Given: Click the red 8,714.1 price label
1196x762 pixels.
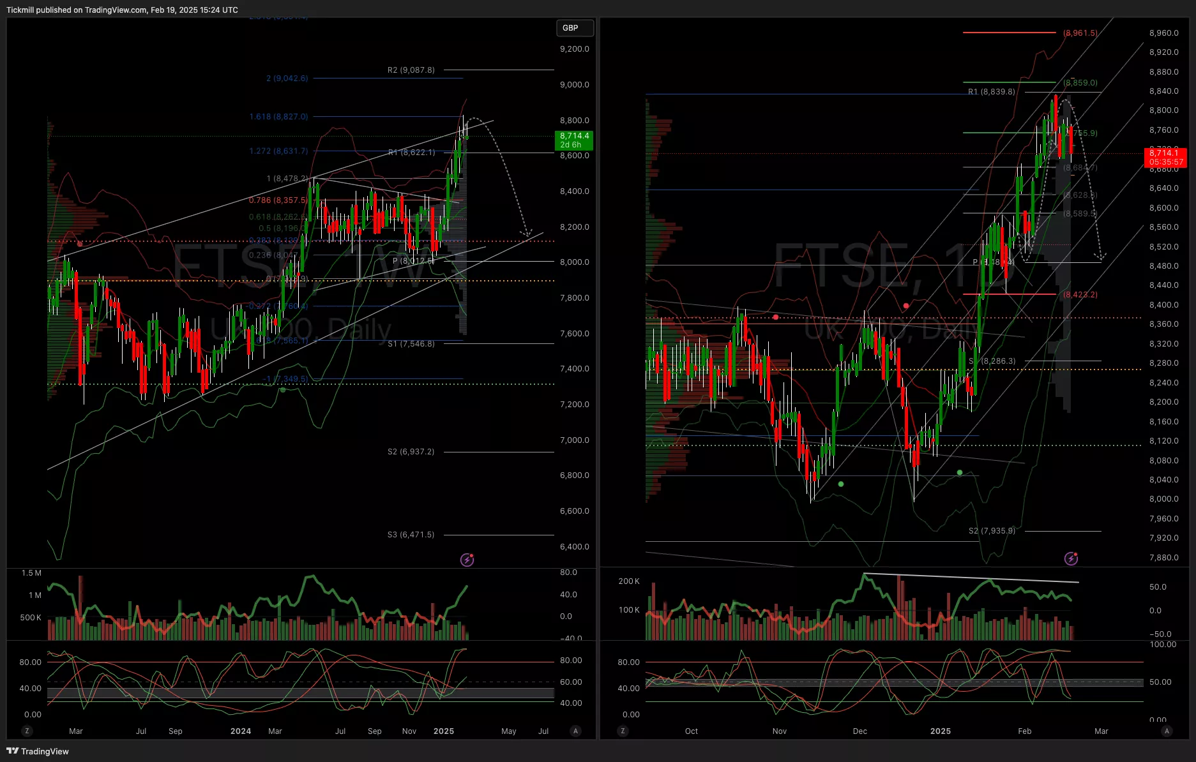Looking at the screenshot, I should tap(1165, 157).
